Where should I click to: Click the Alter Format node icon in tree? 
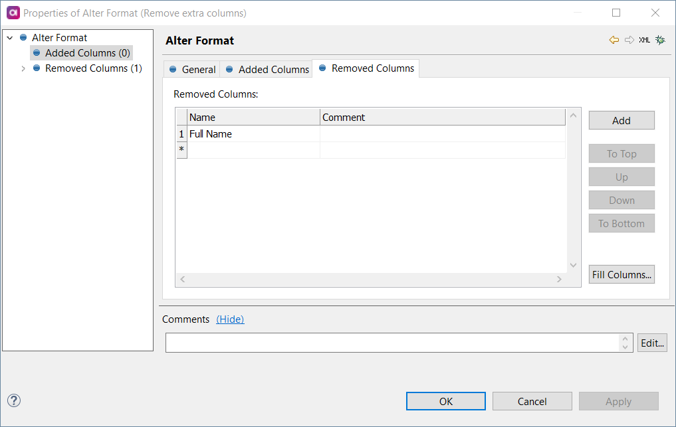click(x=24, y=37)
